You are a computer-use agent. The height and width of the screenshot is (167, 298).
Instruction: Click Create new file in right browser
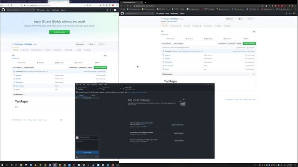[x=222, y=44]
